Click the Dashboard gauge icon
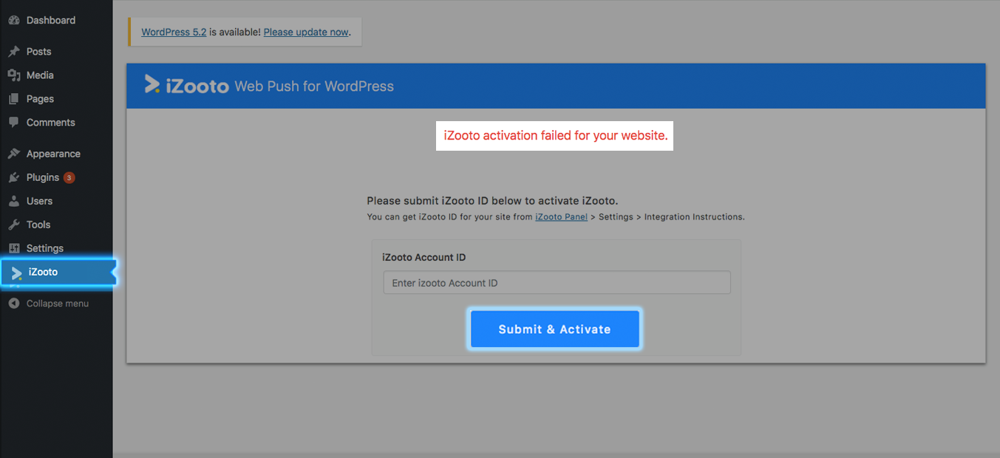 coord(13,21)
